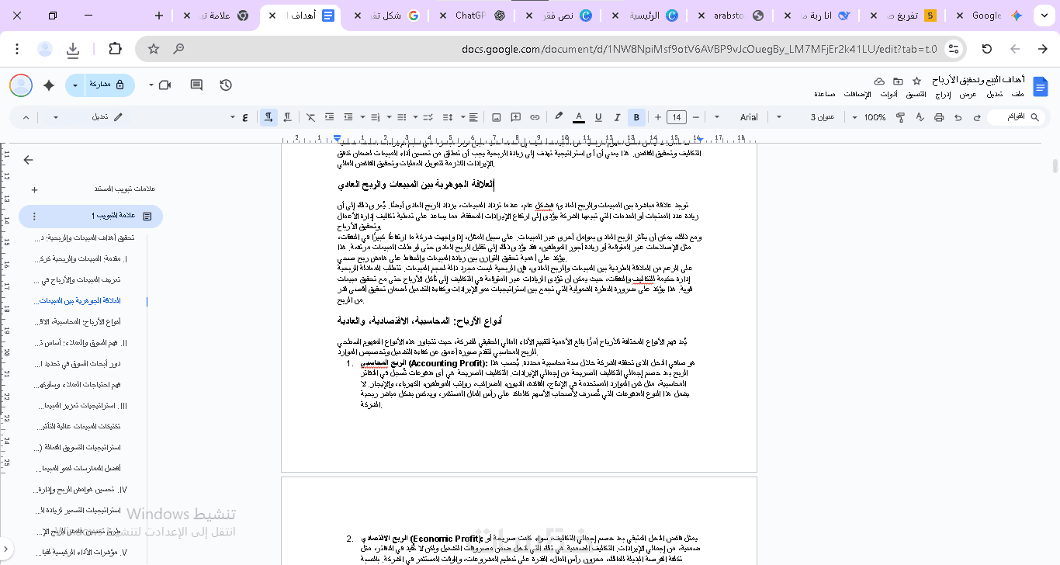Image resolution: width=1060 pixels, height=565 pixels.
Task: Add a new document tab with plus icon
Action: pos(34,189)
